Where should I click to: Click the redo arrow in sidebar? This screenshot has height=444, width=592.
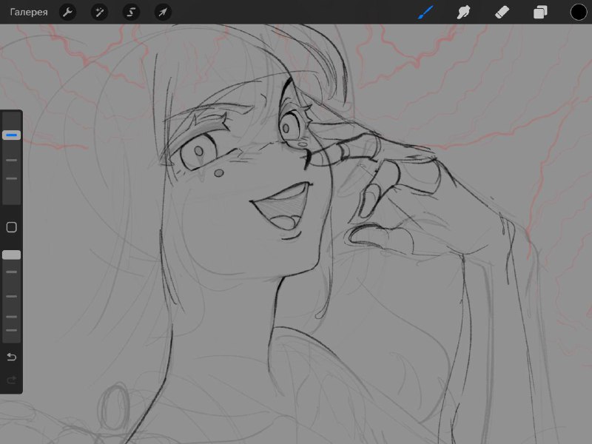coord(12,380)
